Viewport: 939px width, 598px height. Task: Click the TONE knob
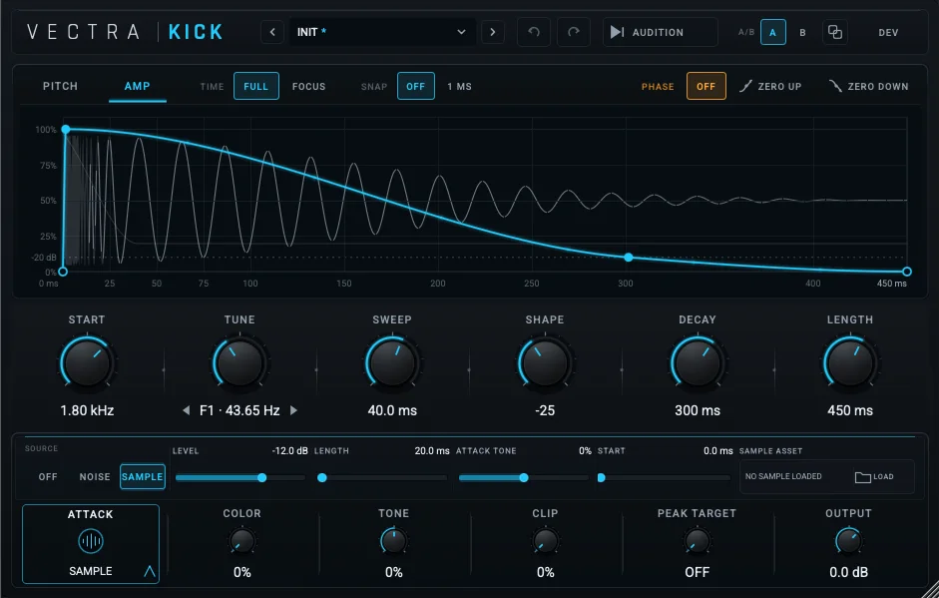[x=393, y=541]
